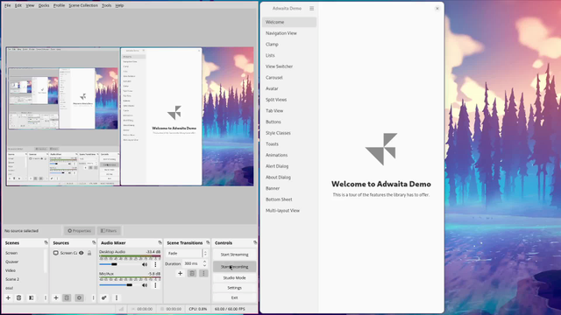The image size is (561, 315).
Task: Add a scene transition with plus icon
Action: point(180,274)
